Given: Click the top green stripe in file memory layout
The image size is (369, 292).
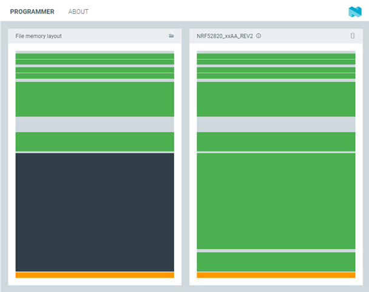Looking at the screenshot, I should [x=95, y=56].
